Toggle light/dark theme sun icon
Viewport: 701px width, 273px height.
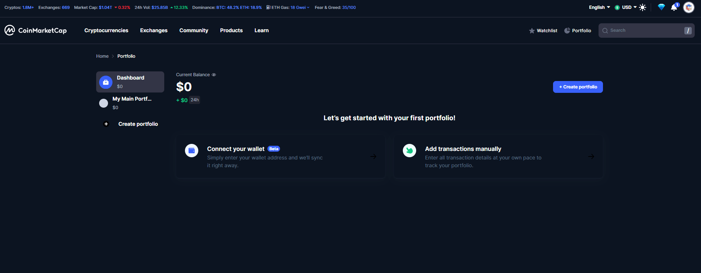point(643,7)
